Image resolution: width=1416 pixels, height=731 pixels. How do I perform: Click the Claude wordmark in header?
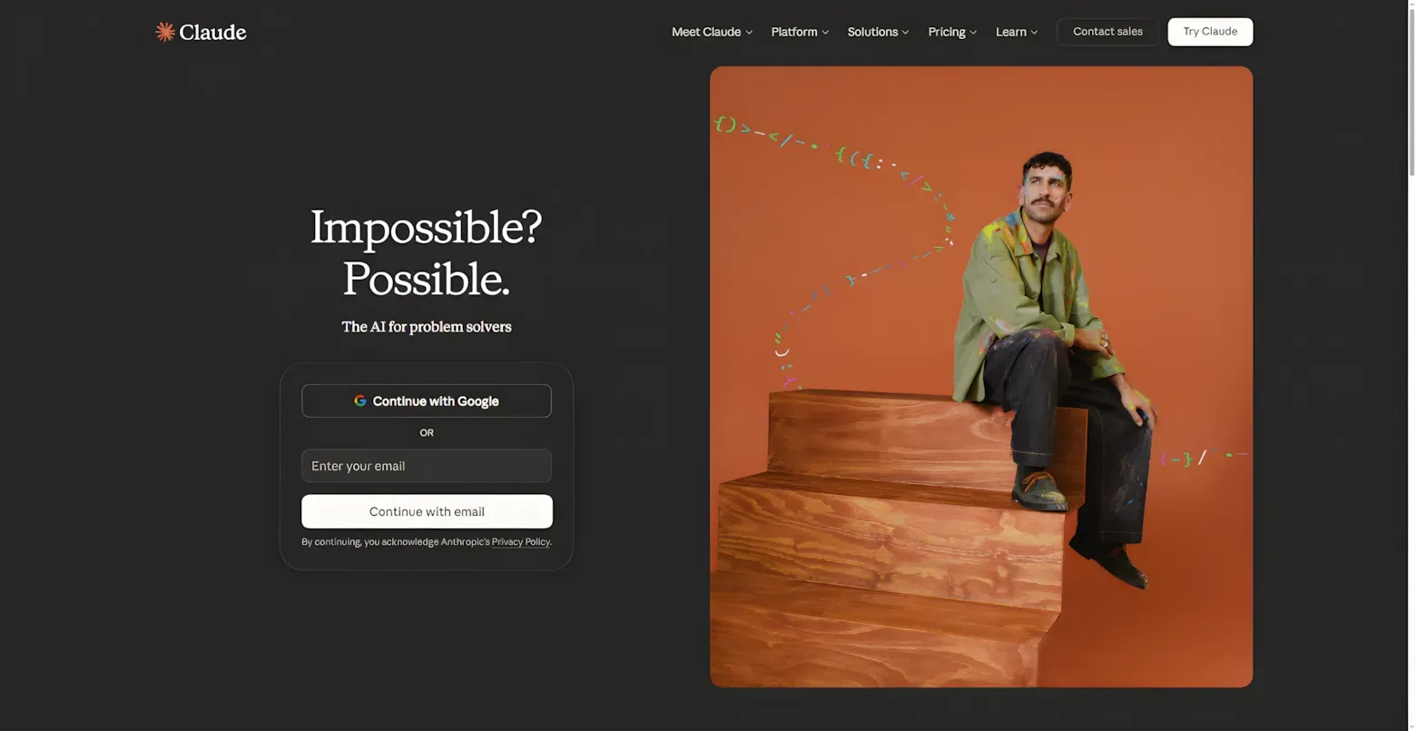(212, 32)
